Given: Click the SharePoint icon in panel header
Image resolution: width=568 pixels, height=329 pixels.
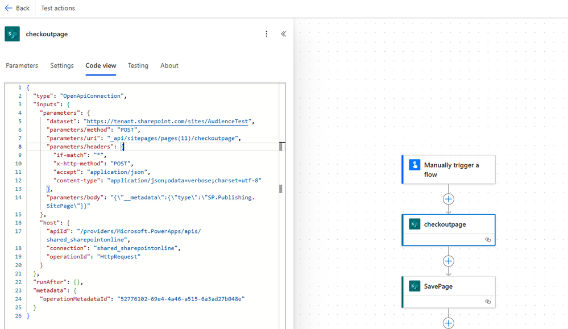Looking at the screenshot, I should tap(13, 34).
